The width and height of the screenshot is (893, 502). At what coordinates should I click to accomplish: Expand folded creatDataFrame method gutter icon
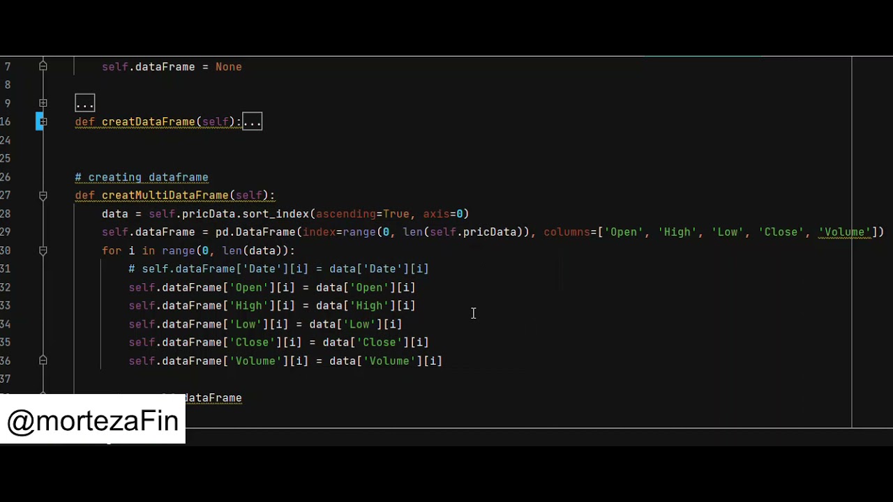pos(43,122)
